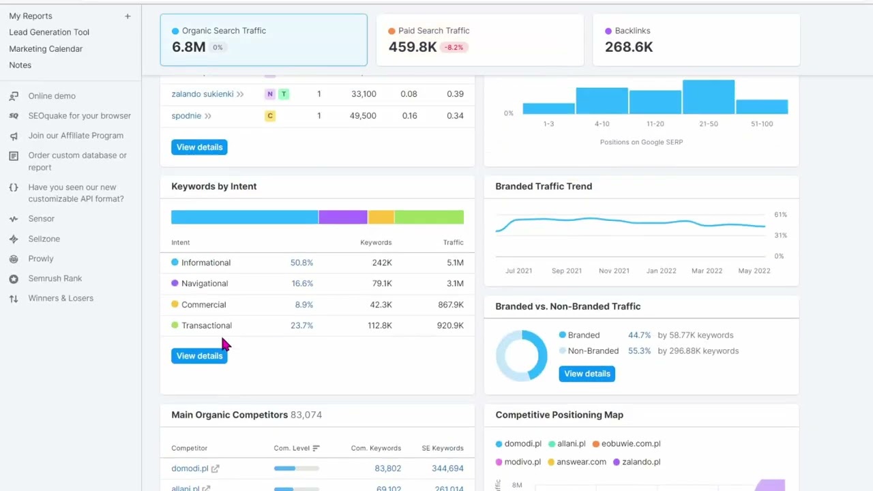Toggle domodi.pl legend in Competitive Positioning Map
The height and width of the screenshot is (491, 873).
coord(518,444)
